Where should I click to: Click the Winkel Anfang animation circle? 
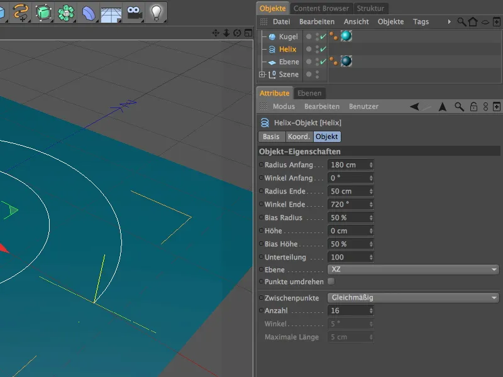261,178
